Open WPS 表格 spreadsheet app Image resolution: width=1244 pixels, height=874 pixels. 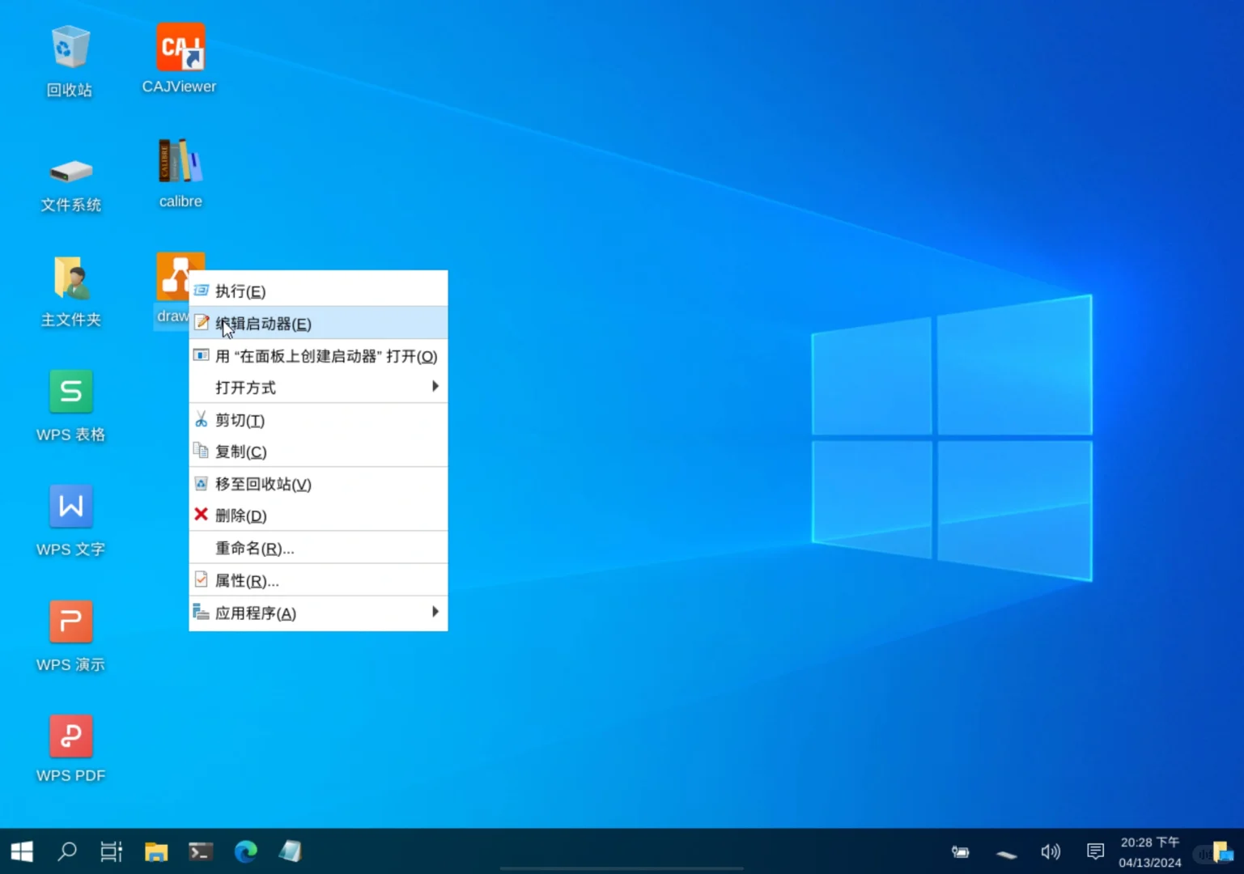[70, 392]
